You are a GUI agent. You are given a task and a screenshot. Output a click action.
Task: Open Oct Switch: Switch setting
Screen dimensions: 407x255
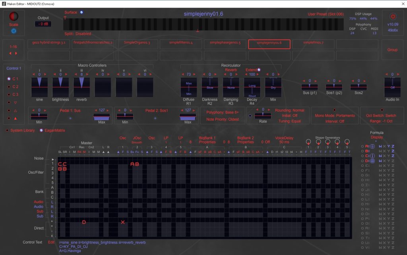(x=381, y=116)
